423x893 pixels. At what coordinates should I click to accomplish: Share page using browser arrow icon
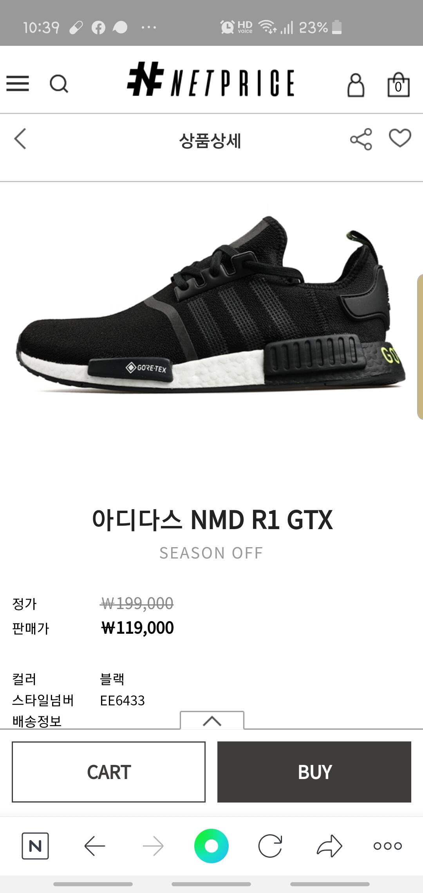pyautogui.click(x=329, y=846)
